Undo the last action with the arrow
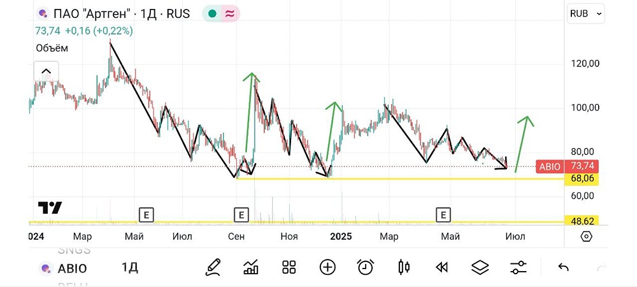Viewport: 637px width, 287px height. tap(564, 267)
